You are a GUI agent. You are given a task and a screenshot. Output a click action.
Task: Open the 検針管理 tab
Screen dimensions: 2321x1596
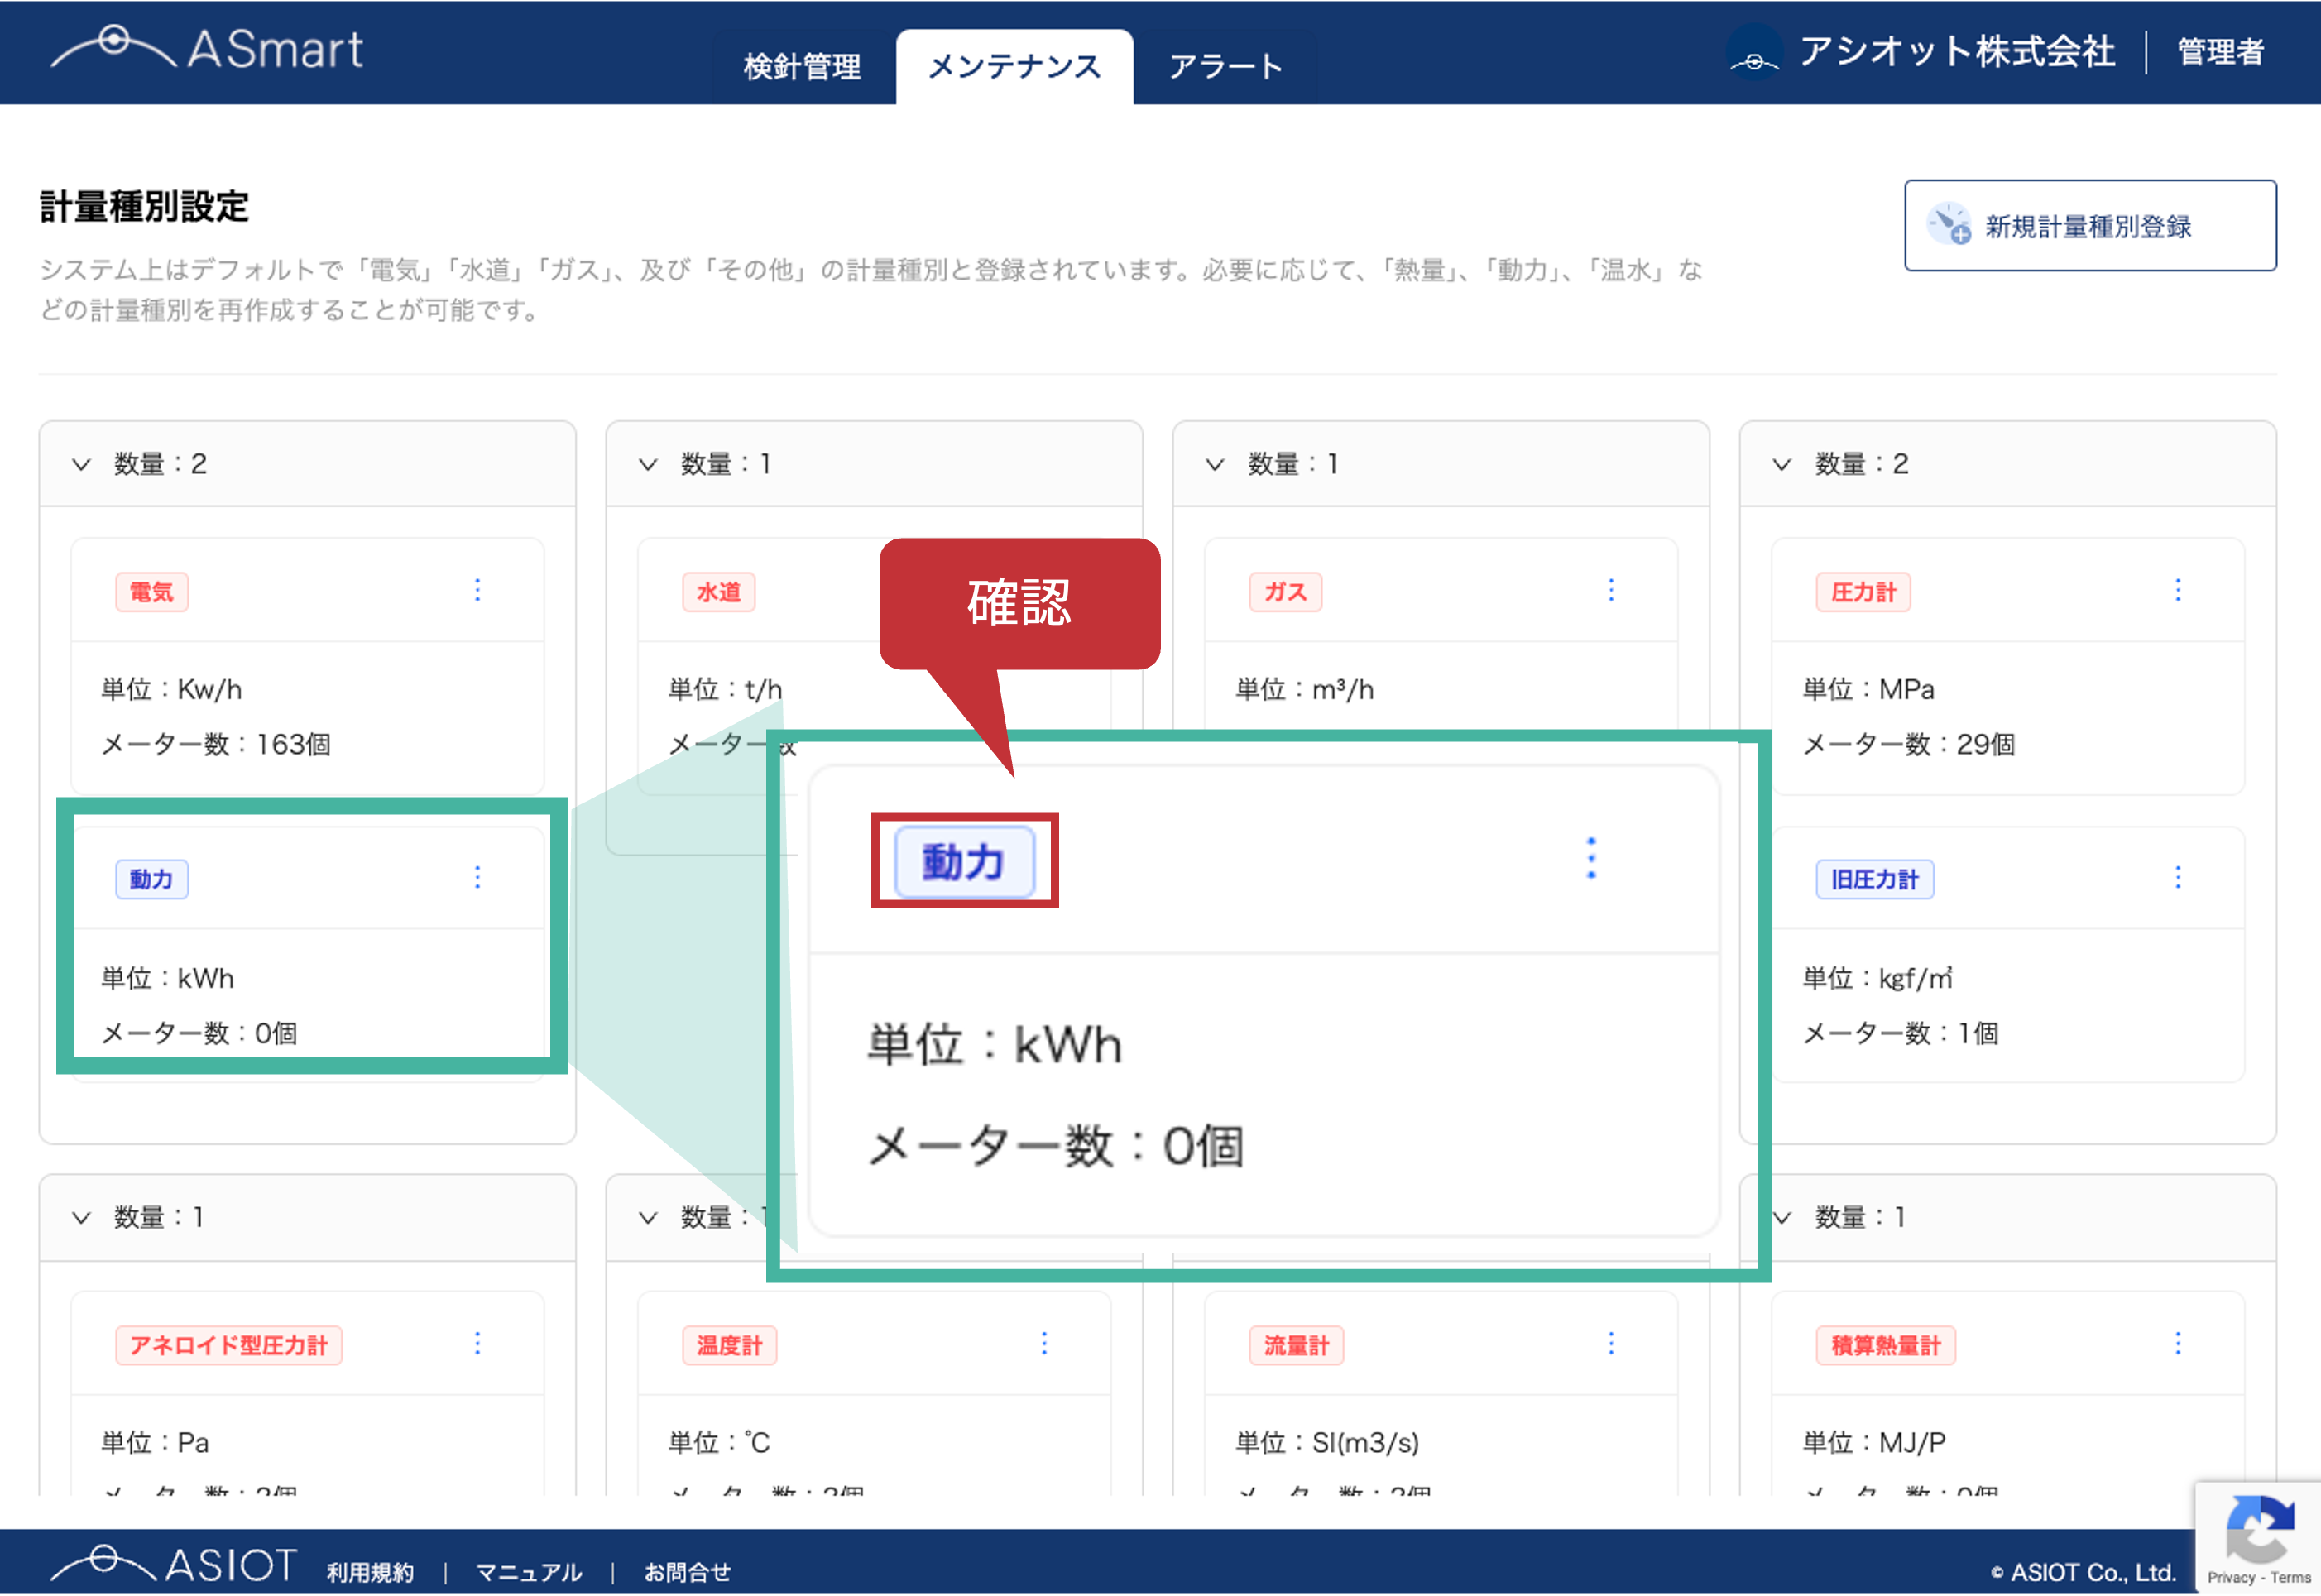(x=802, y=67)
